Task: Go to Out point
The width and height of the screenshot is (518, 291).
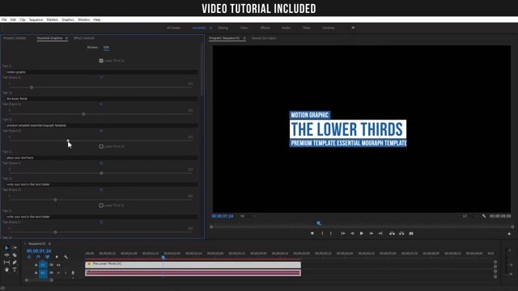Action: [x=380, y=234]
